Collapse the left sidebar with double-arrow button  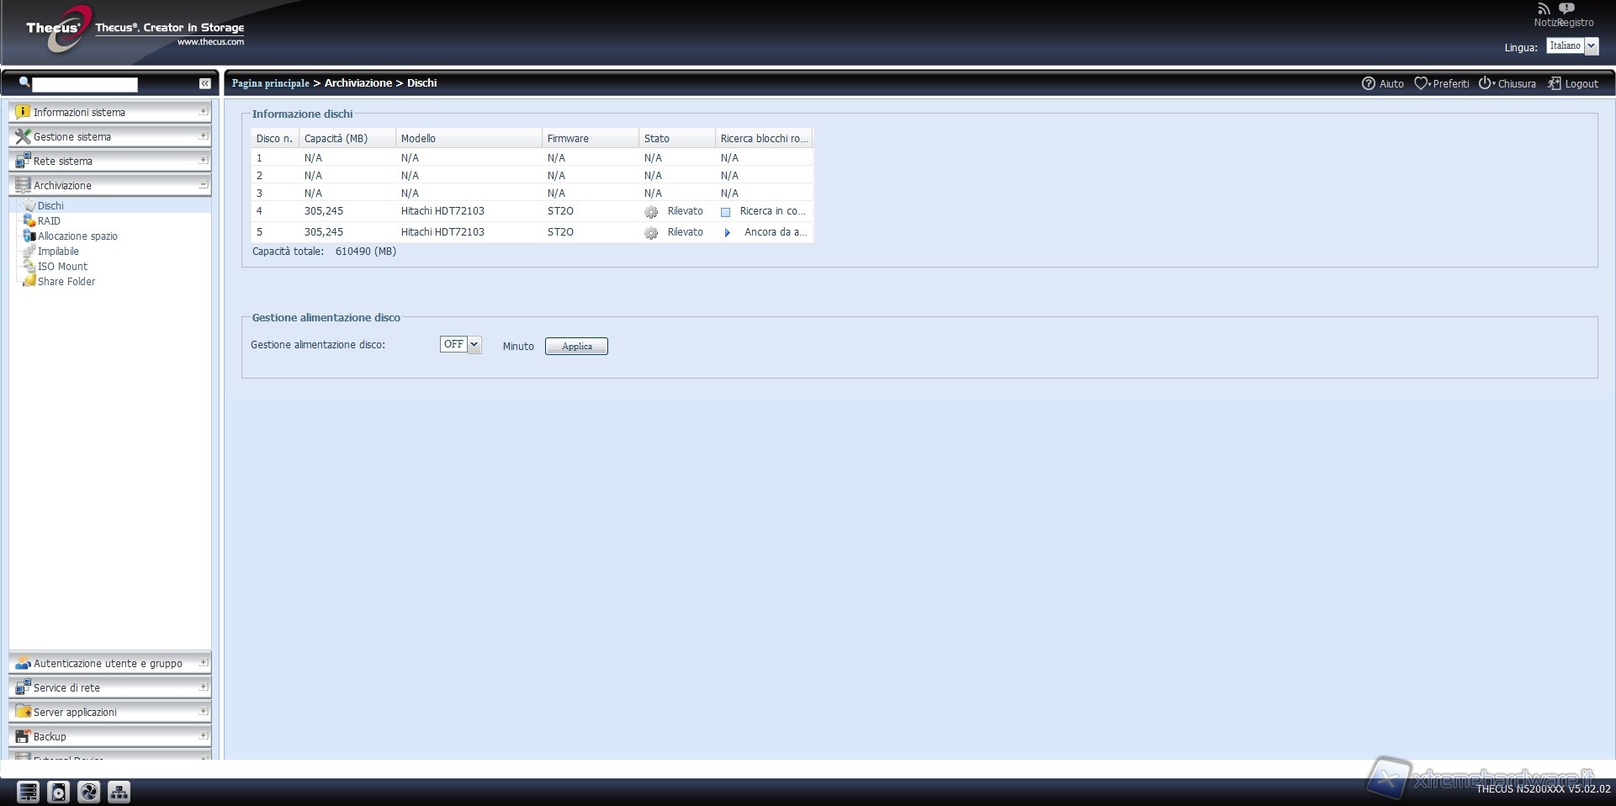point(204,83)
